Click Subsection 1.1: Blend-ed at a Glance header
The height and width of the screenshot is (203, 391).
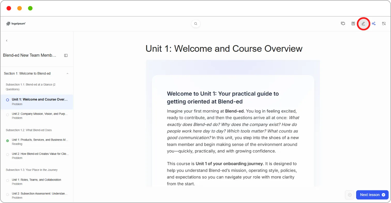(x=31, y=87)
